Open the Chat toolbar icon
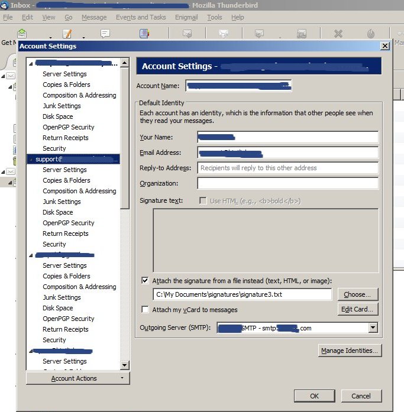404x412 pixels. pyautogui.click(x=105, y=34)
